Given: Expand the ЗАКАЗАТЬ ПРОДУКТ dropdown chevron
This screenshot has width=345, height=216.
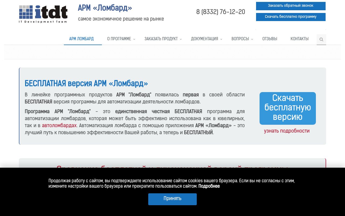Looking at the screenshot, I should pos(181,39).
